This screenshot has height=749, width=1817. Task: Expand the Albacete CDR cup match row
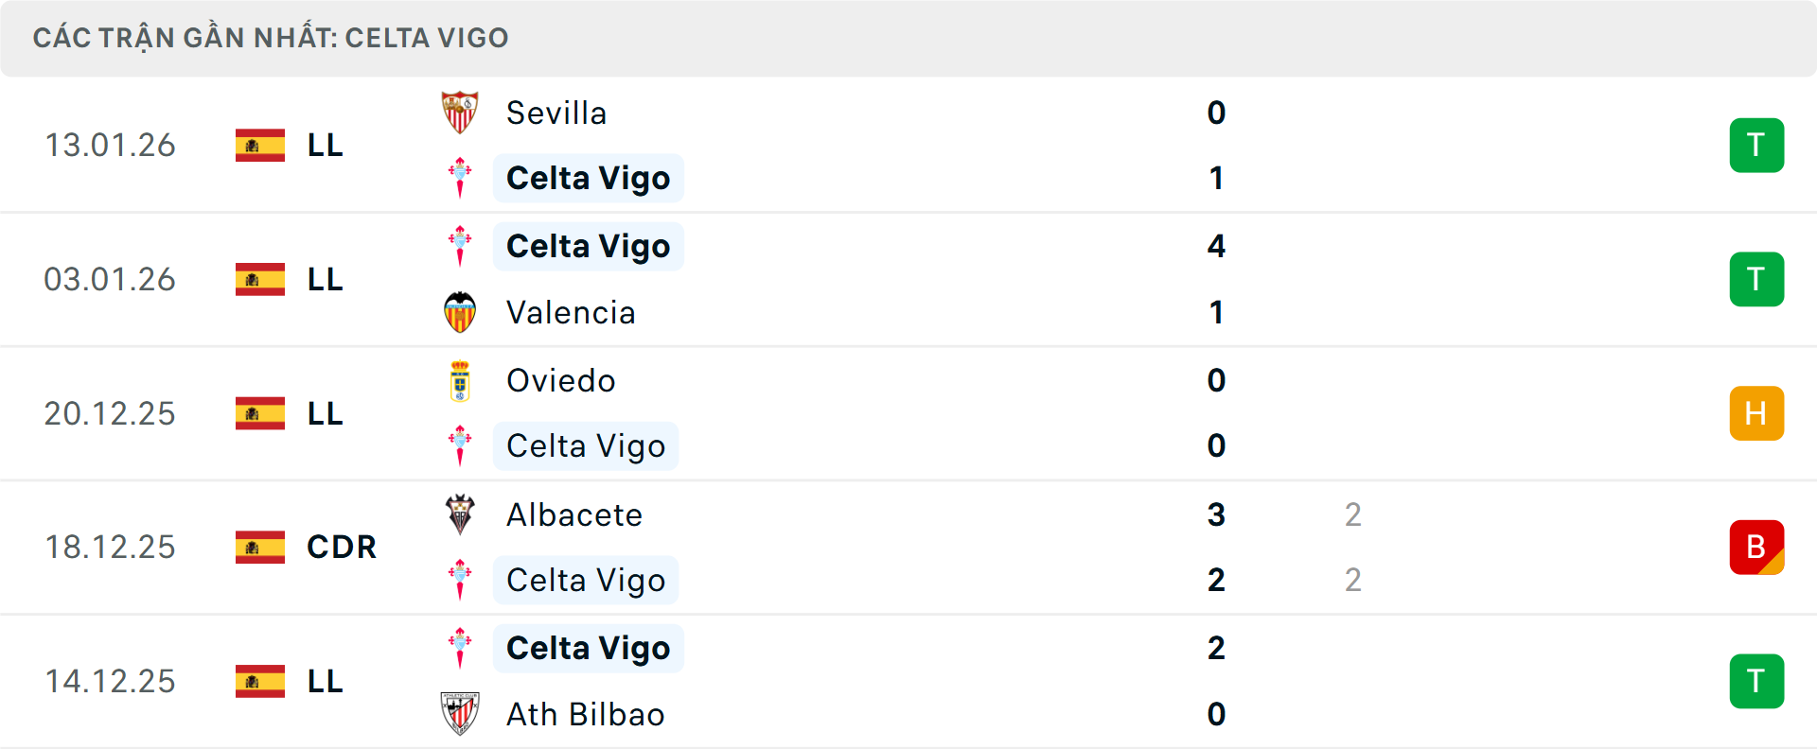pyautogui.click(x=908, y=547)
